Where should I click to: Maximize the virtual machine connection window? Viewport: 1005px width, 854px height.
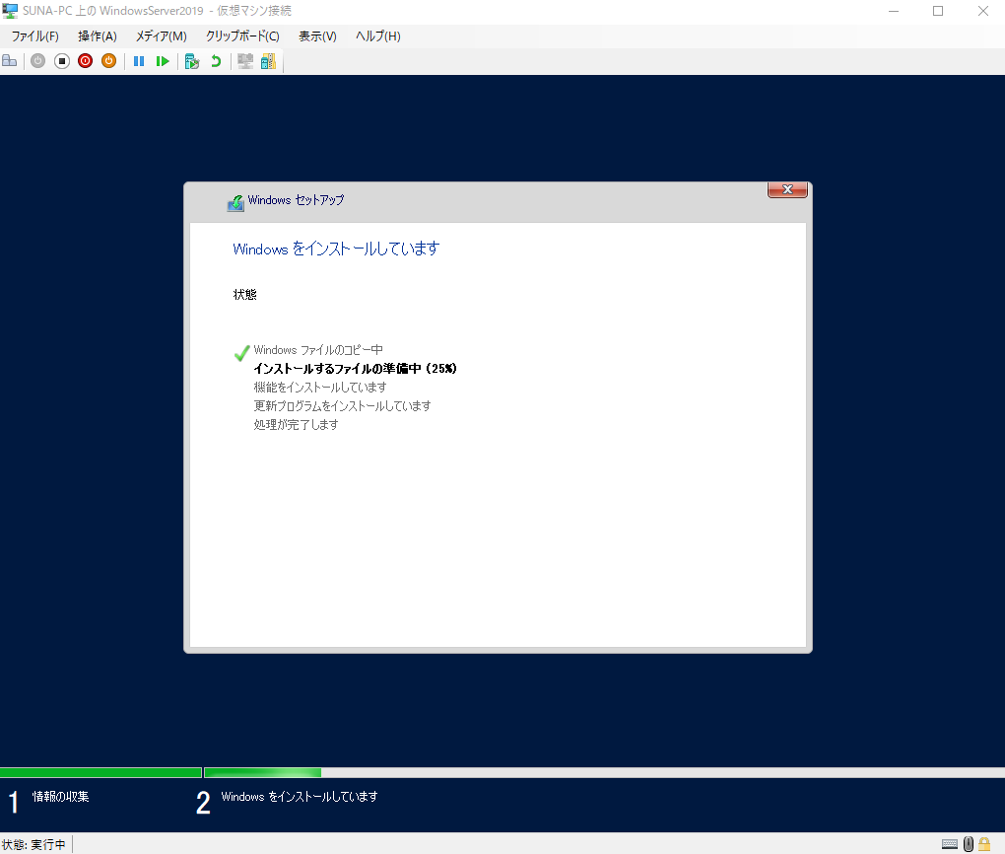pos(938,11)
